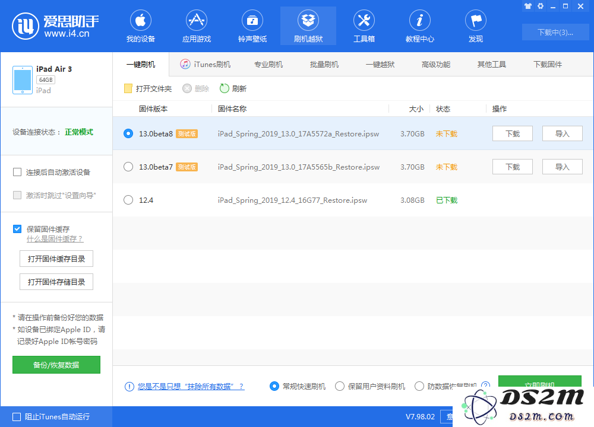The height and width of the screenshot is (427, 594).
Task: Click 已下载 status in 12.4 row
Action: (x=447, y=200)
